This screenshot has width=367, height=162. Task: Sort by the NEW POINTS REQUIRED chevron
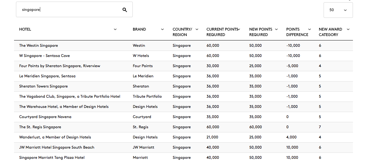tap(276, 29)
